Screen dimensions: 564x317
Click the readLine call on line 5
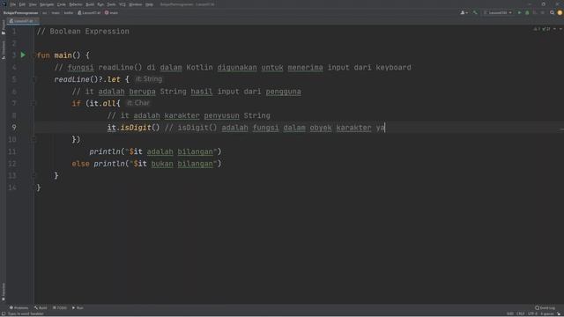click(x=77, y=79)
